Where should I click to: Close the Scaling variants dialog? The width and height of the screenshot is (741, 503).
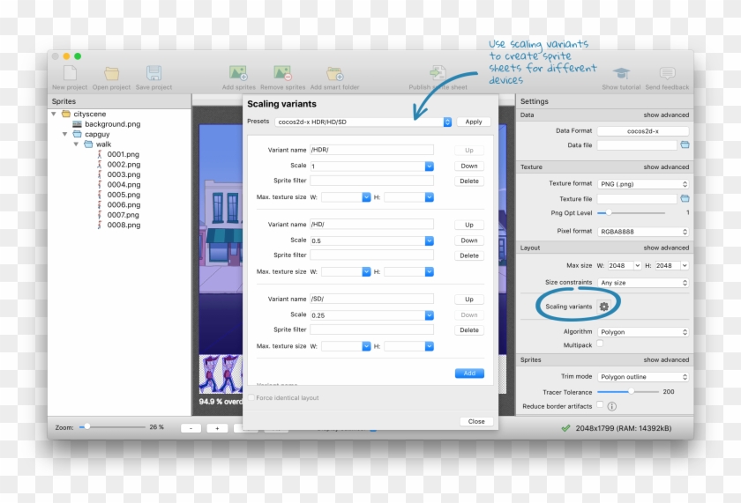(476, 421)
